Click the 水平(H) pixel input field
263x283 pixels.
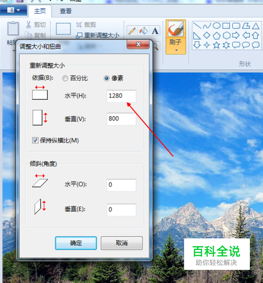coord(122,96)
